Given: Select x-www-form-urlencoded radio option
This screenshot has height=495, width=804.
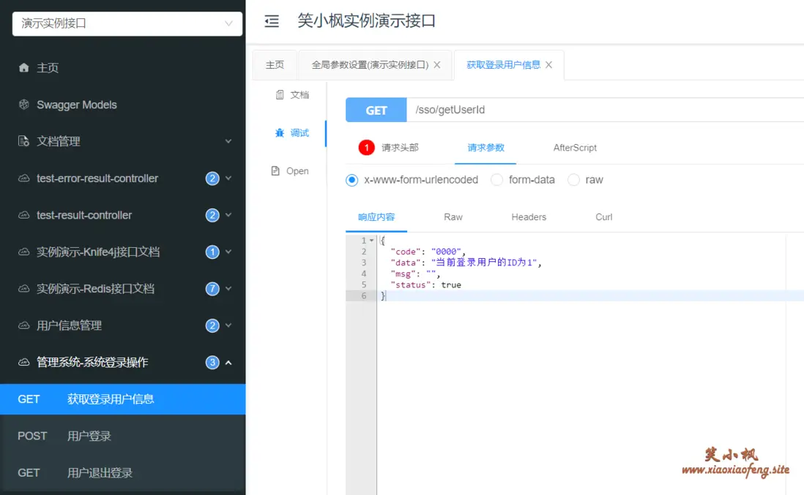Looking at the screenshot, I should point(351,180).
